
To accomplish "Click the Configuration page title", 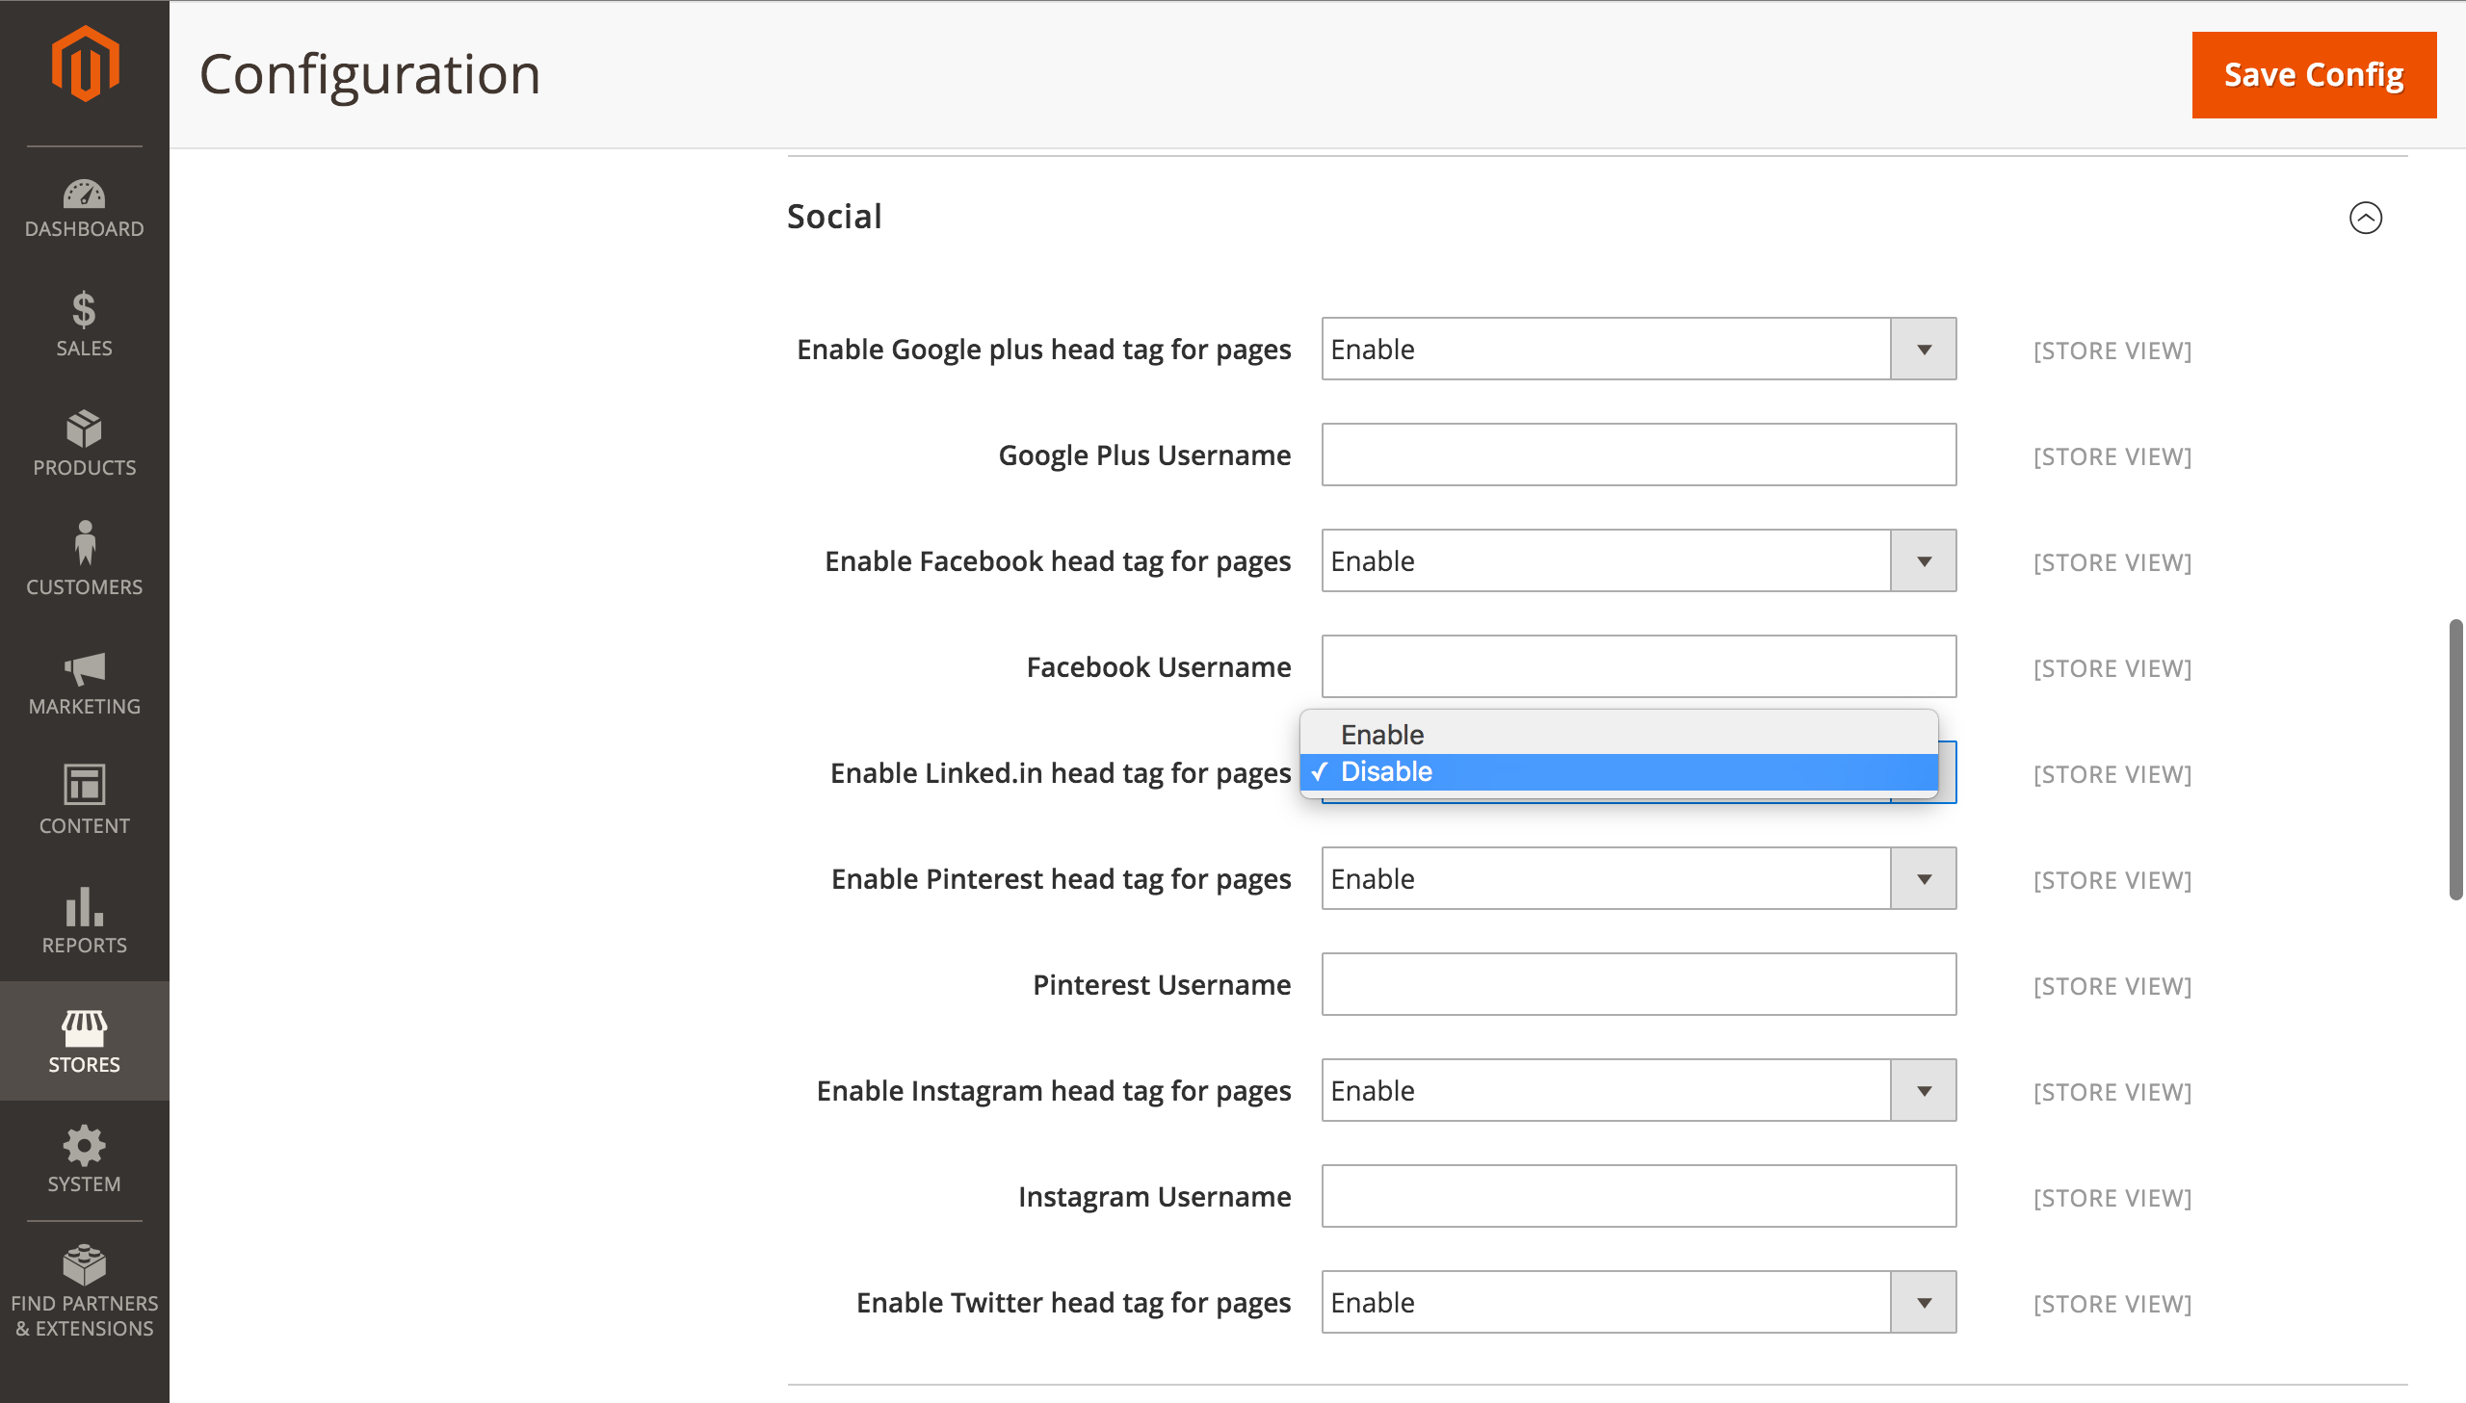I will coord(369,75).
